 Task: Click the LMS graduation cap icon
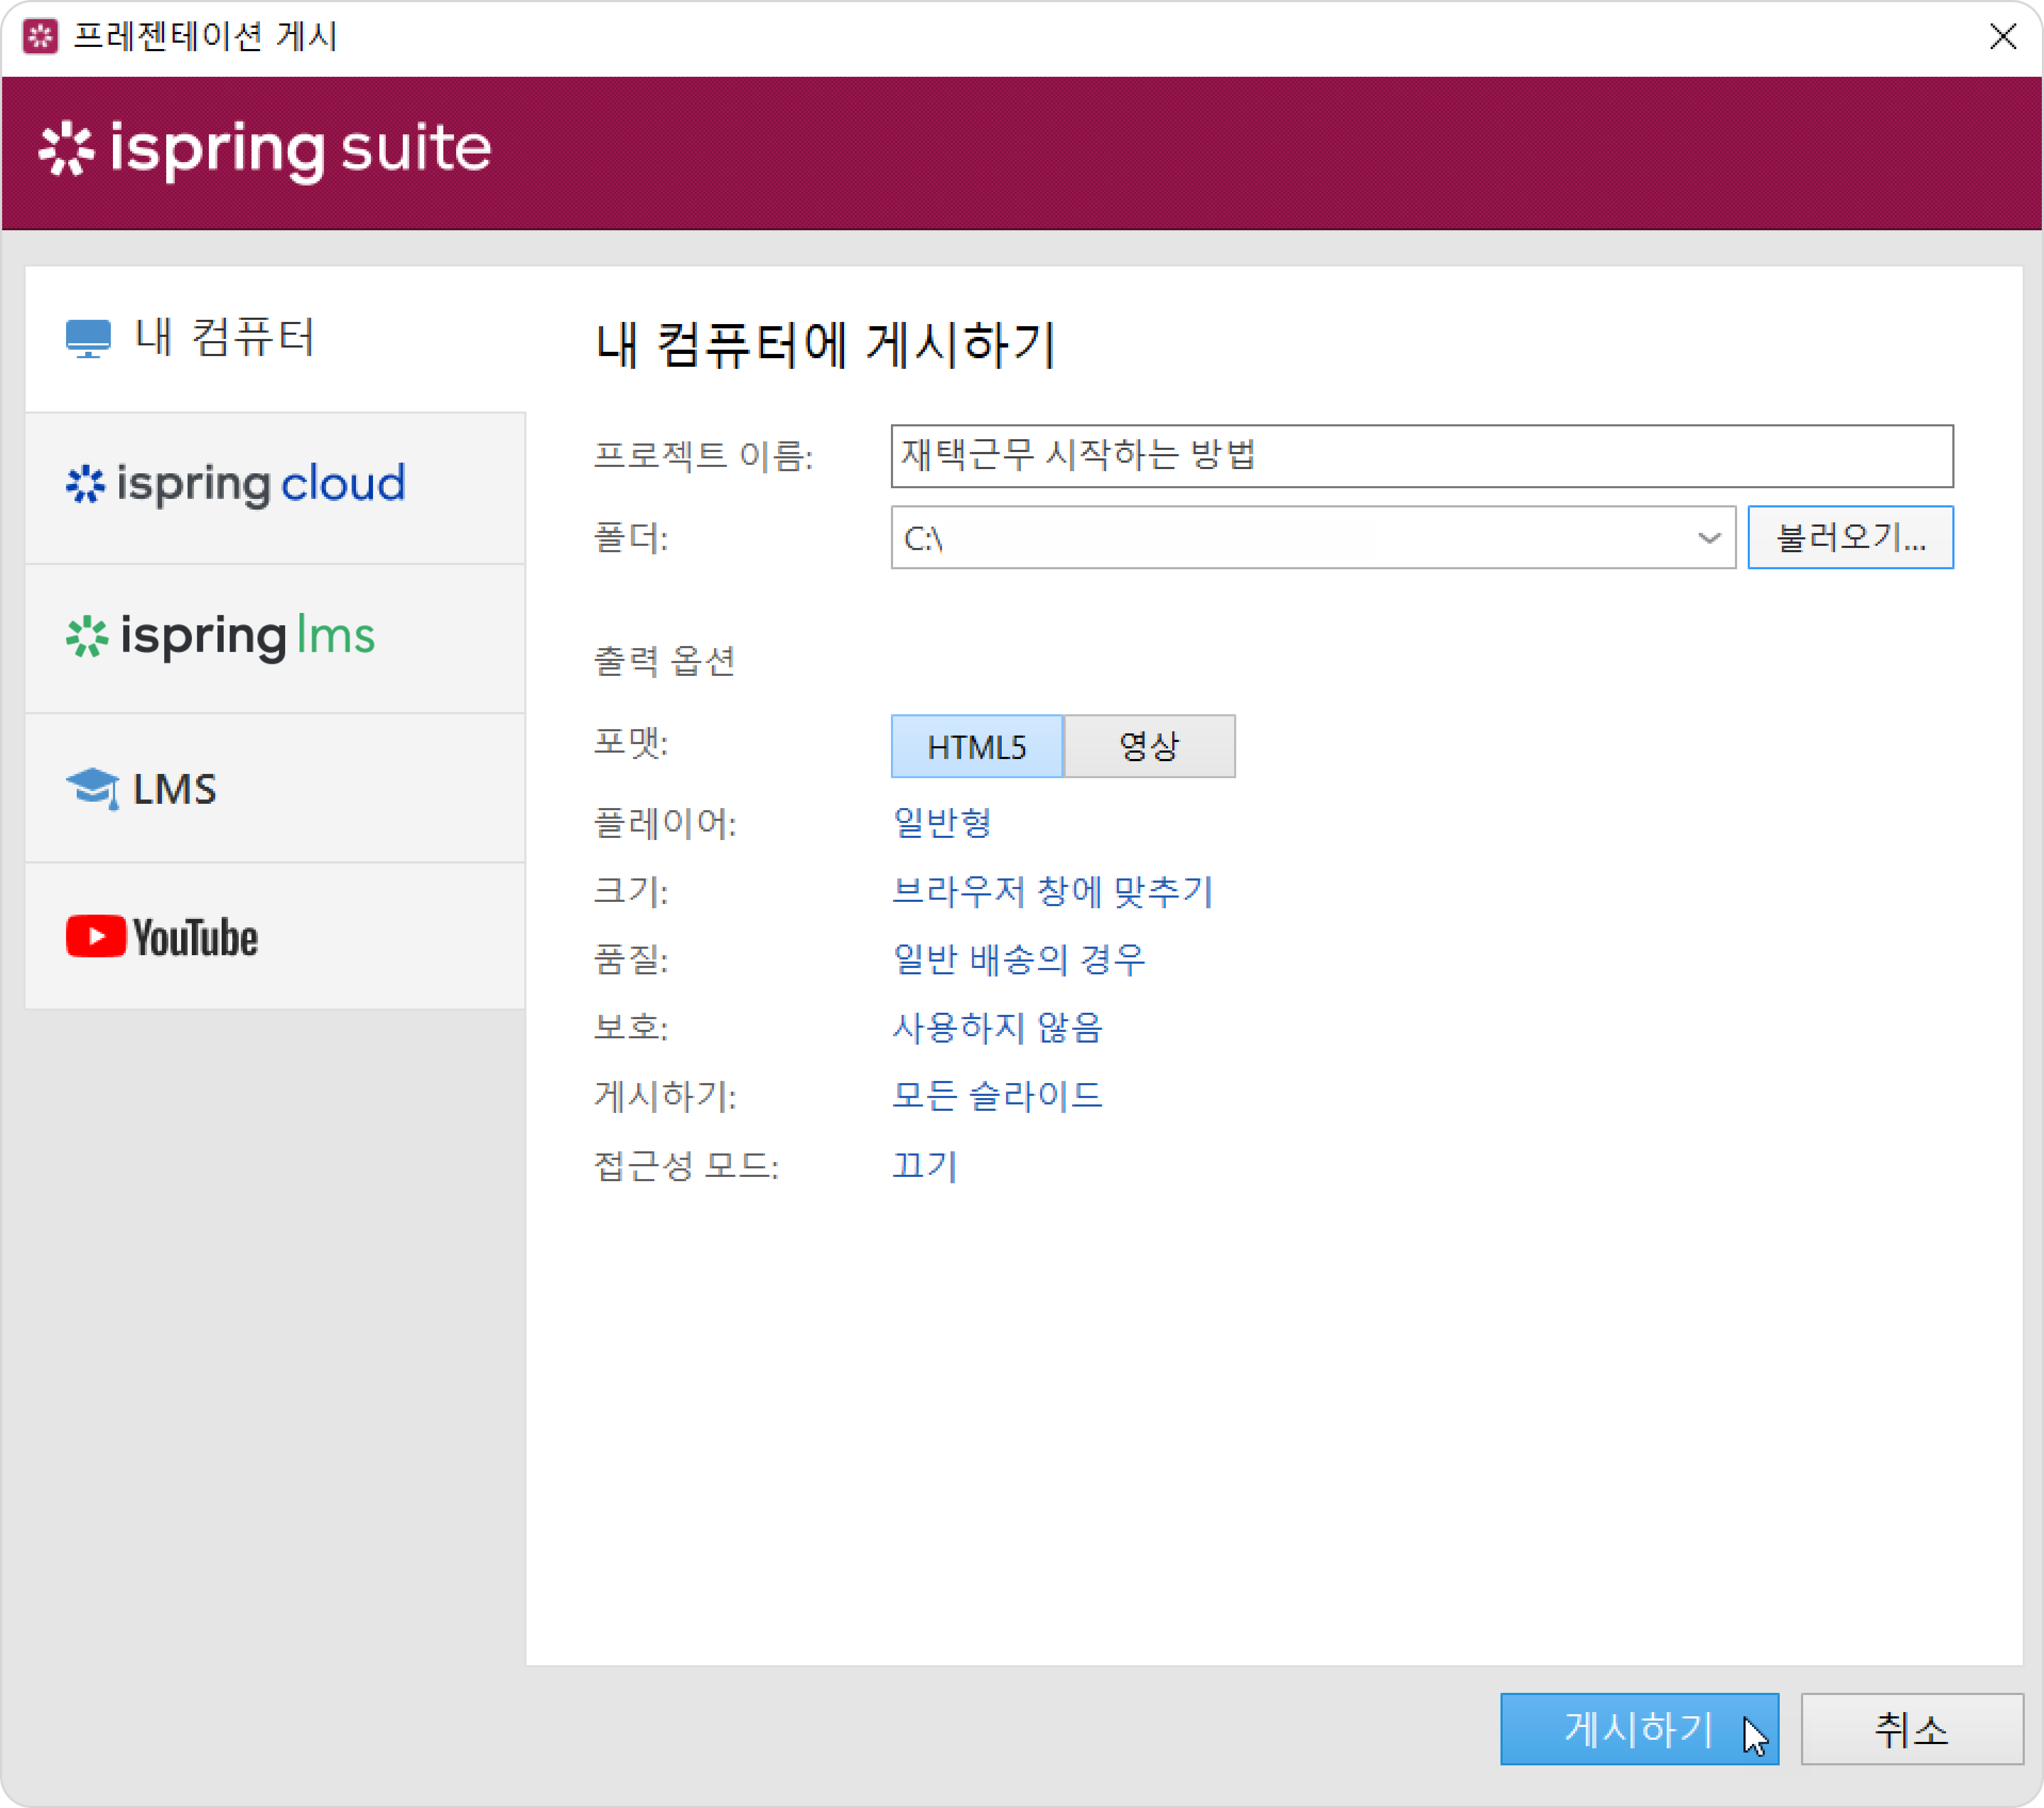[92, 788]
